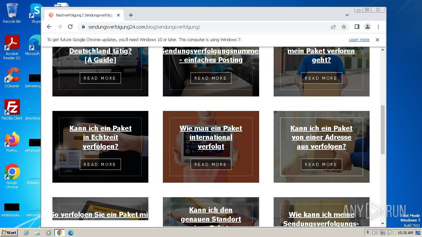
Task: Switch to Chrome in the taskbar
Action: (x=60, y=233)
